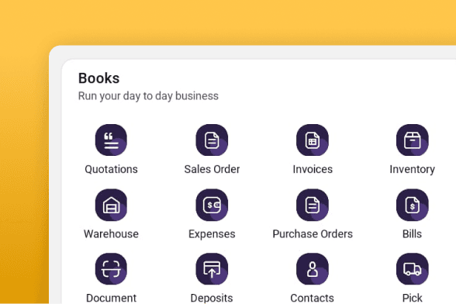Open the Document scanner icon
This screenshot has width=456, height=304.
(x=111, y=269)
